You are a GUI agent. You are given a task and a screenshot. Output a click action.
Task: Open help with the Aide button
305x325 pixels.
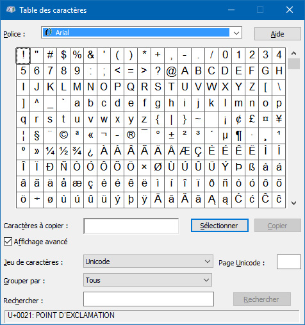(x=277, y=34)
